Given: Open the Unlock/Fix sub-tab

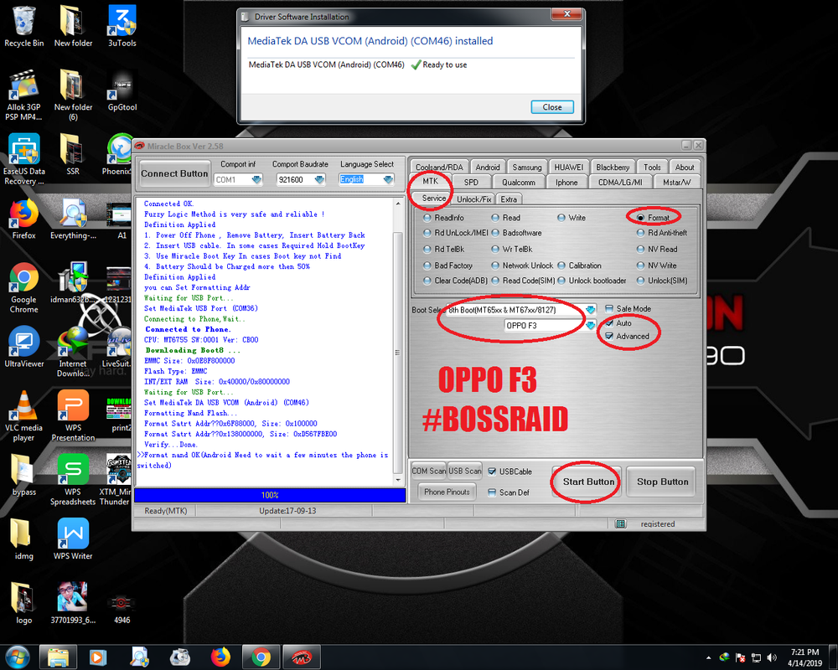Looking at the screenshot, I should [x=473, y=199].
